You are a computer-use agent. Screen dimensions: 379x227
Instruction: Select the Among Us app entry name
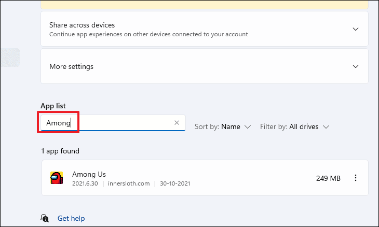89,174
